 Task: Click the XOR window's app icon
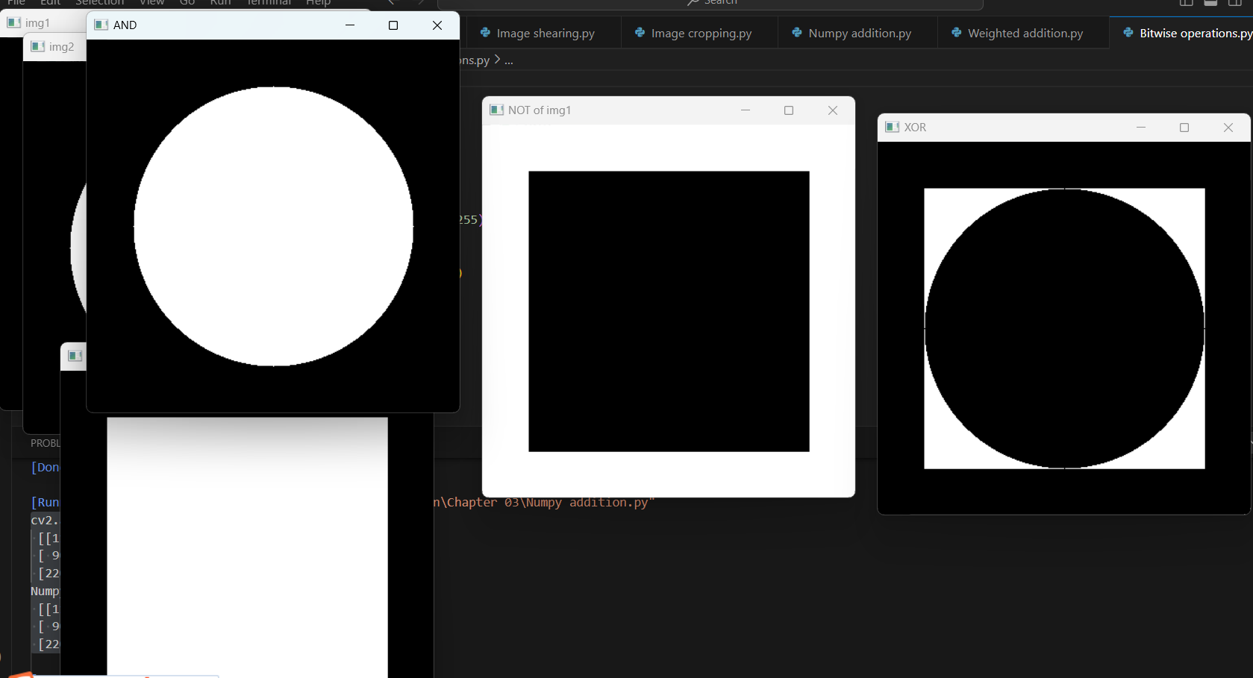coord(892,127)
